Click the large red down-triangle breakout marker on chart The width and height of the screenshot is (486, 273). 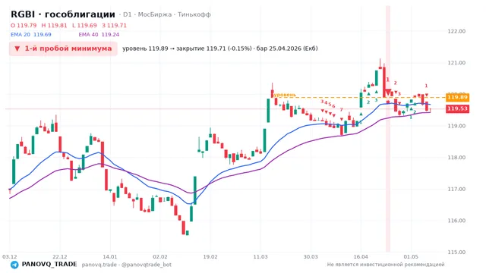coord(388,93)
